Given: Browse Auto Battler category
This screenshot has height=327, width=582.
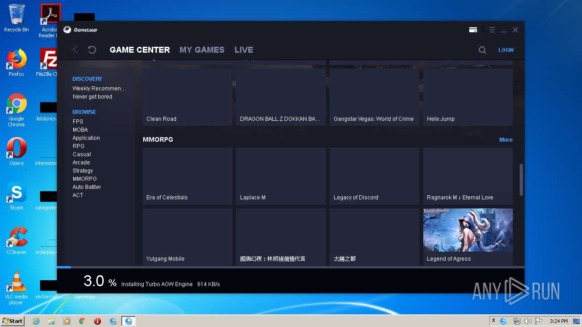Looking at the screenshot, I should pyautogui.click(x=86, y=187).
